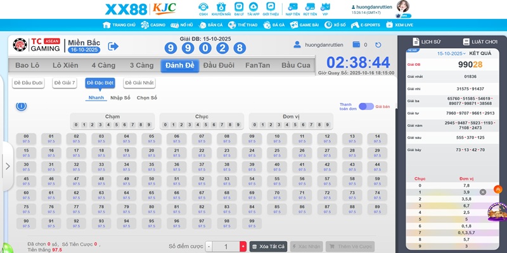507x253 pixels.
Task: Switch to the 3 Càng tab
Action: 141,66
